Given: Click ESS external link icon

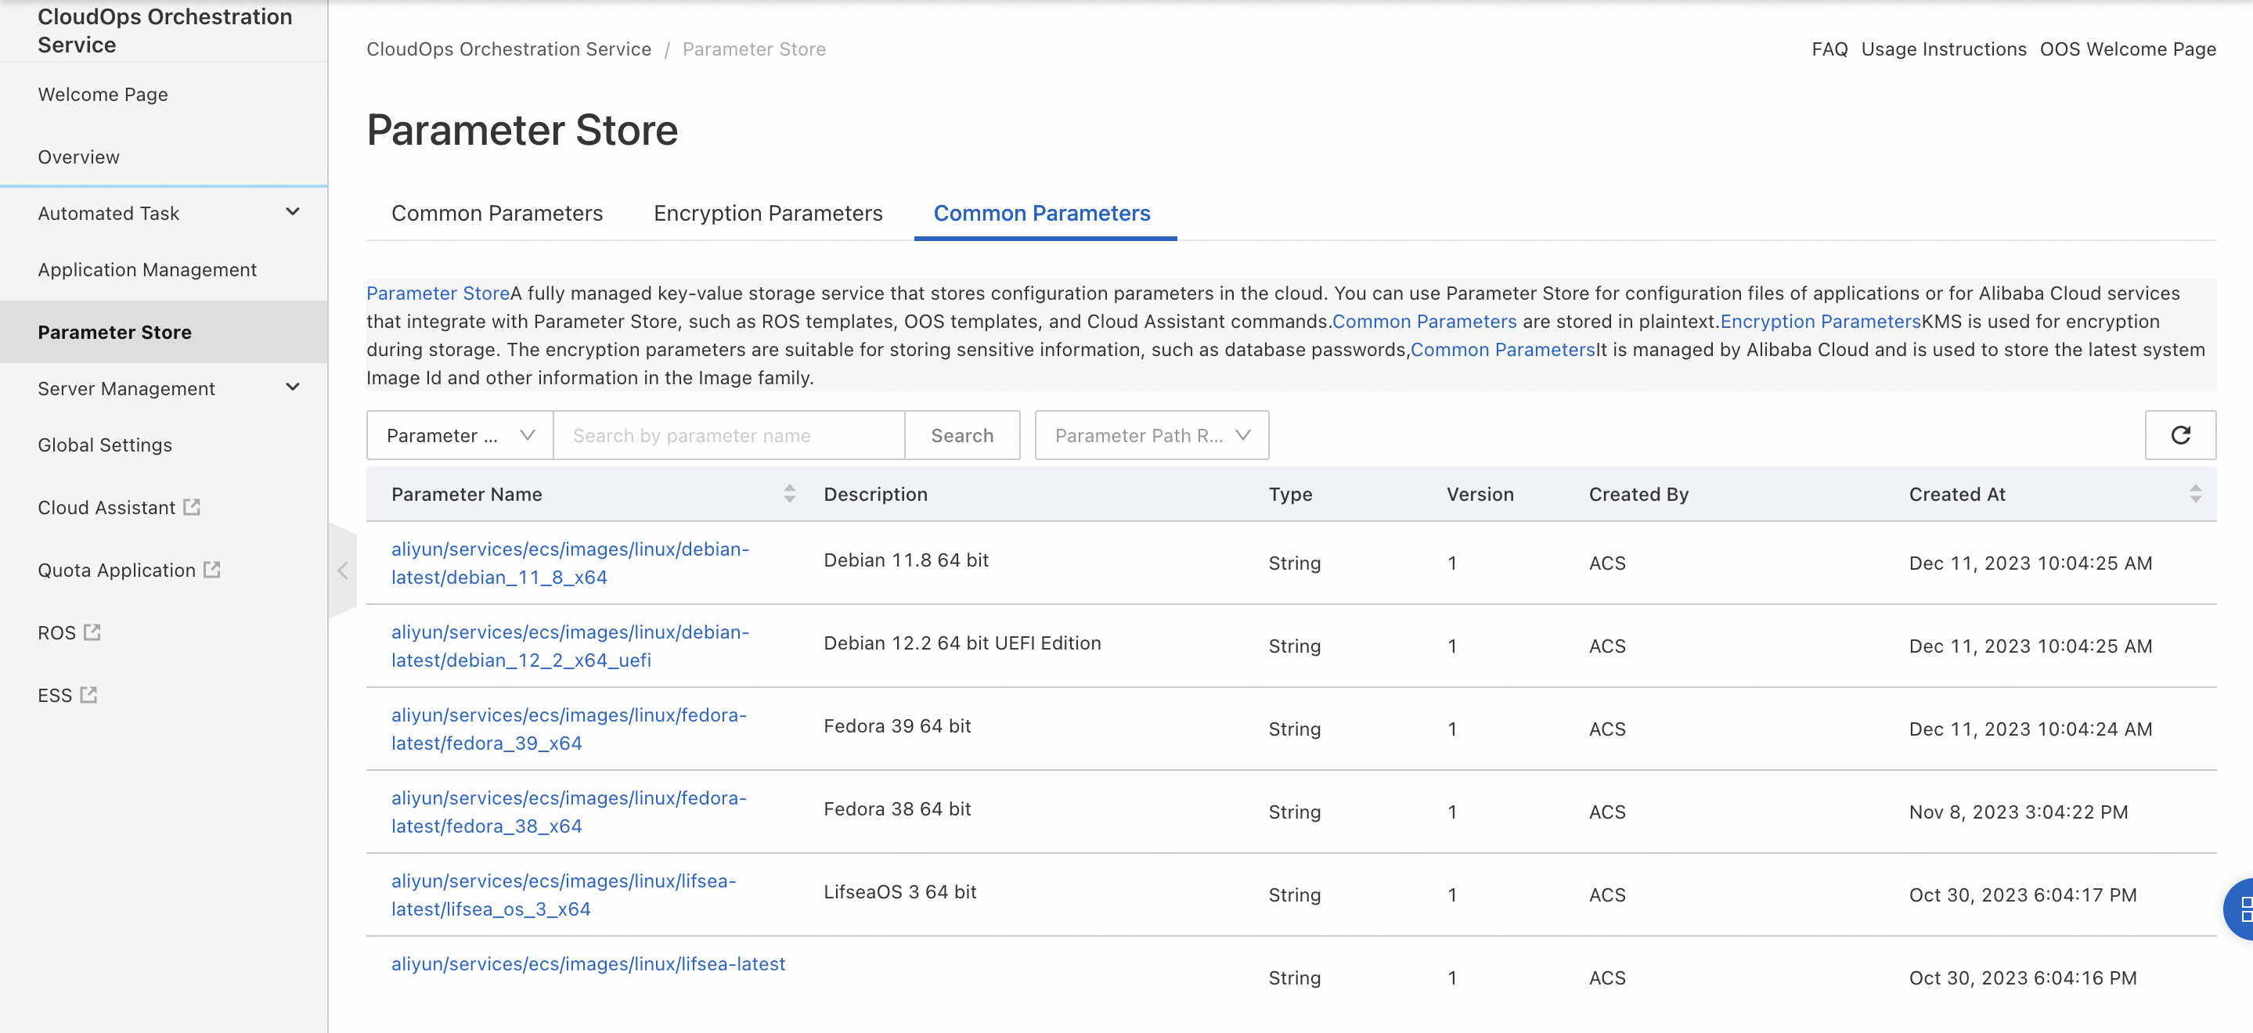Looking at the screenshot, I should tap(88, 694).
